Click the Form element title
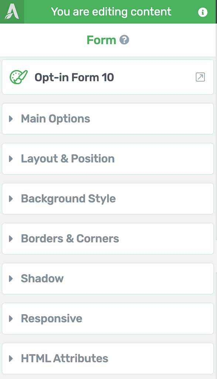 (101, 40)
